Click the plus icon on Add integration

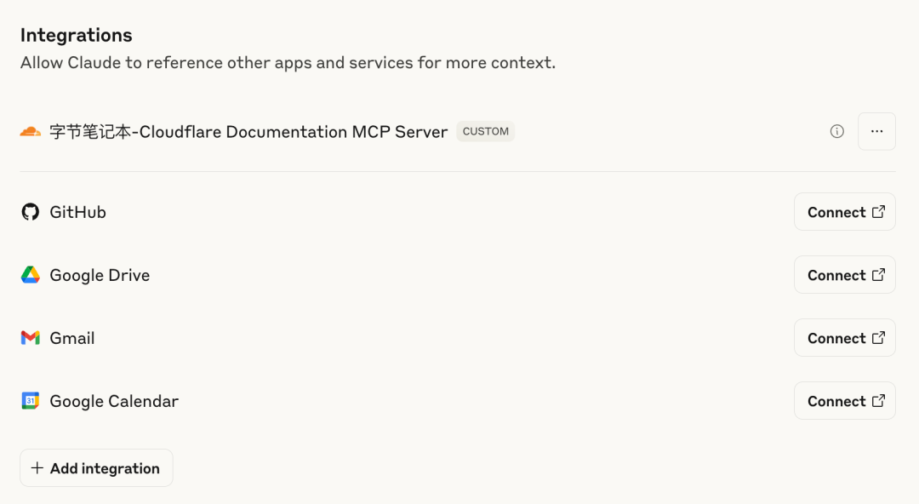[x=37, y=467]
